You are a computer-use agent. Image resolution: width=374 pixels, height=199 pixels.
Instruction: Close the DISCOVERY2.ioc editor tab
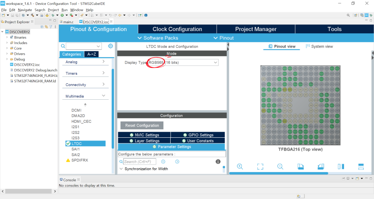click(x=111, y=22)
